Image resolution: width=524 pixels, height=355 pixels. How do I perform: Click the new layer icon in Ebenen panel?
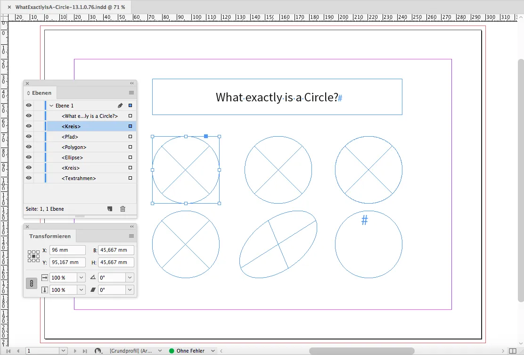pyautogui.click(x=109, y=208)
